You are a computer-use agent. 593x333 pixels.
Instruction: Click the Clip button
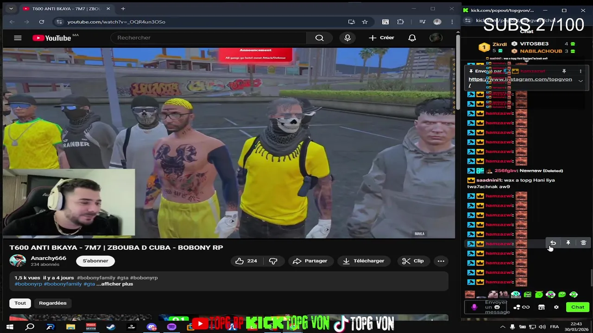tap(413, 261)
